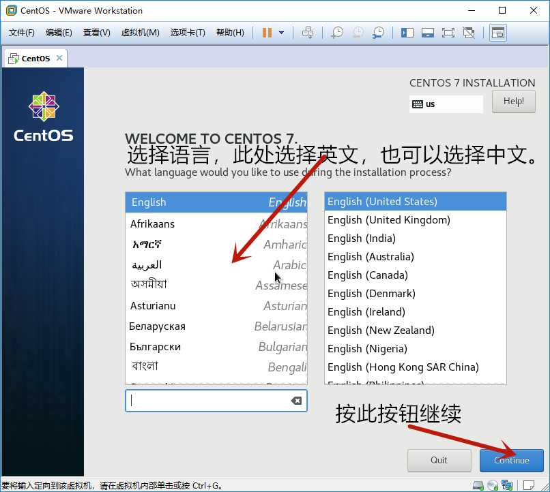This screenshot has width=550, height=492.
Task: Select Asturianu in the language list
Action: click(216, 306)
